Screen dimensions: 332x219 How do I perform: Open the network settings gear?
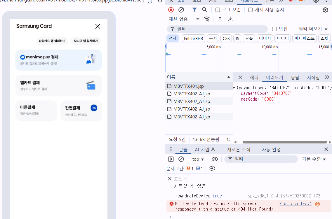[x=325, y=10]
